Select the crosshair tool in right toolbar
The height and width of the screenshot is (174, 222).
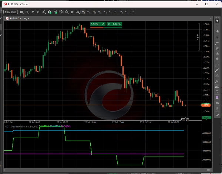217,26
